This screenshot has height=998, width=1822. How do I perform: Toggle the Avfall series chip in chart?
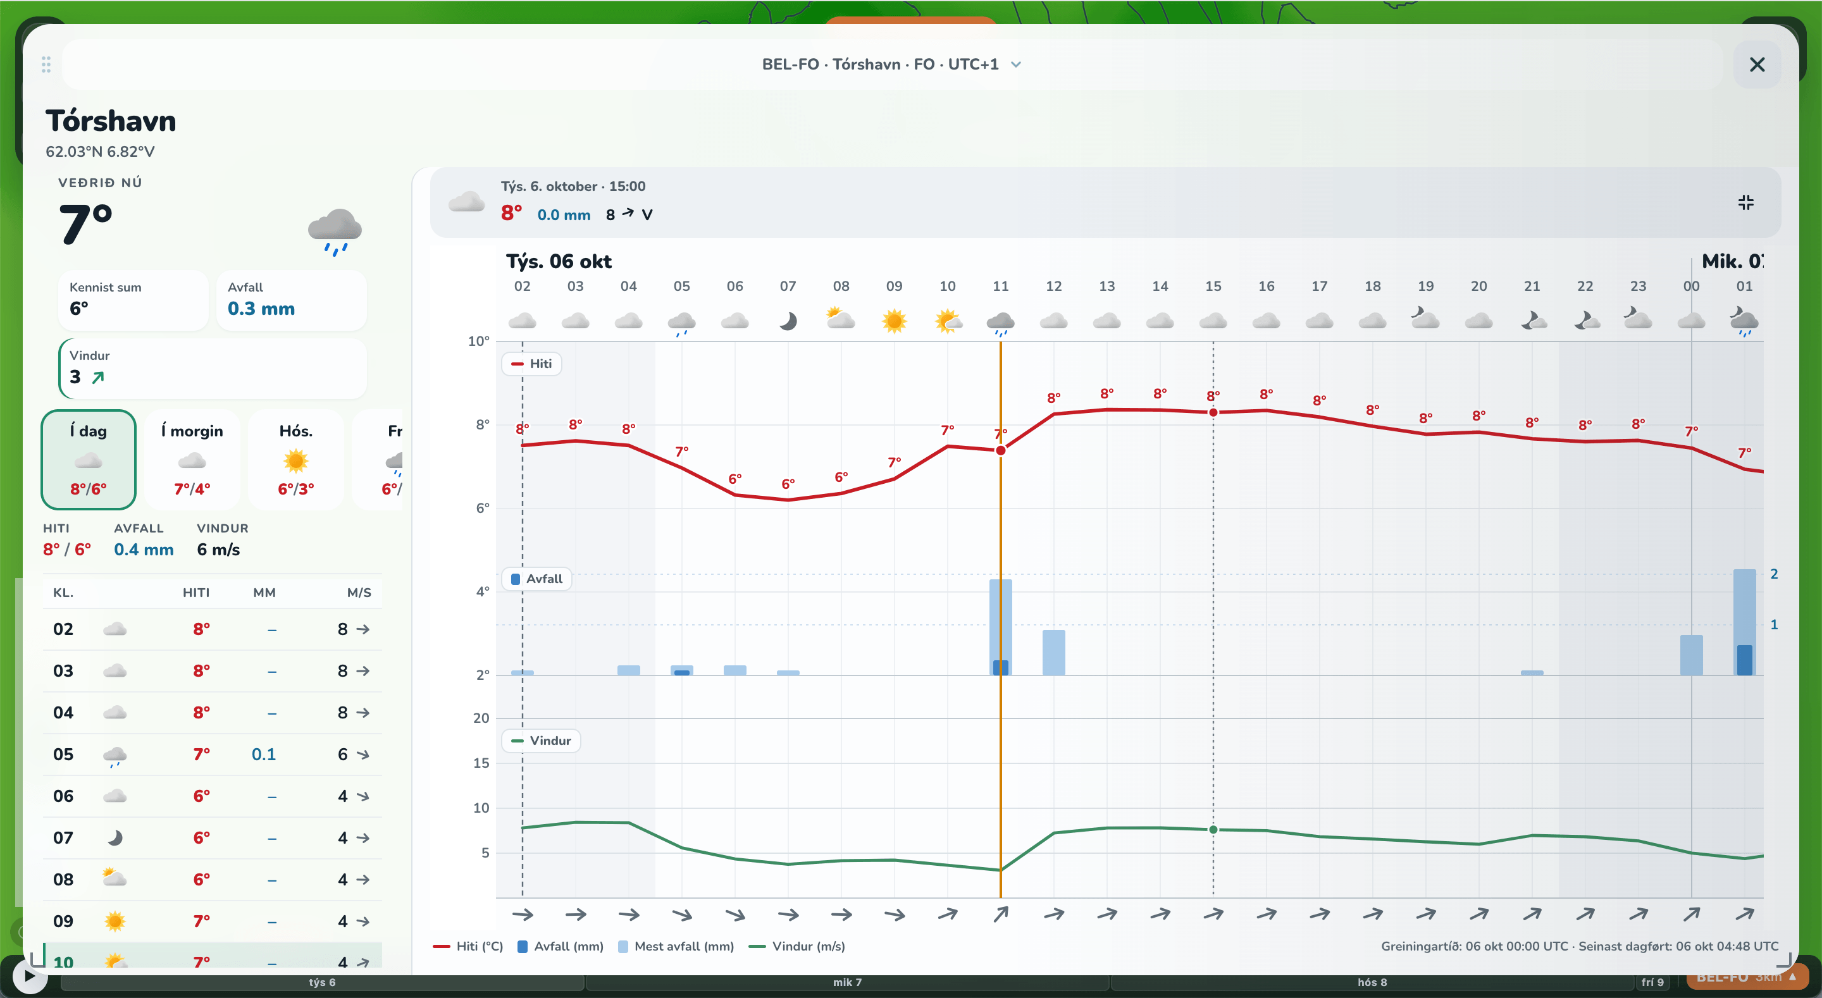tap(537, 579)
